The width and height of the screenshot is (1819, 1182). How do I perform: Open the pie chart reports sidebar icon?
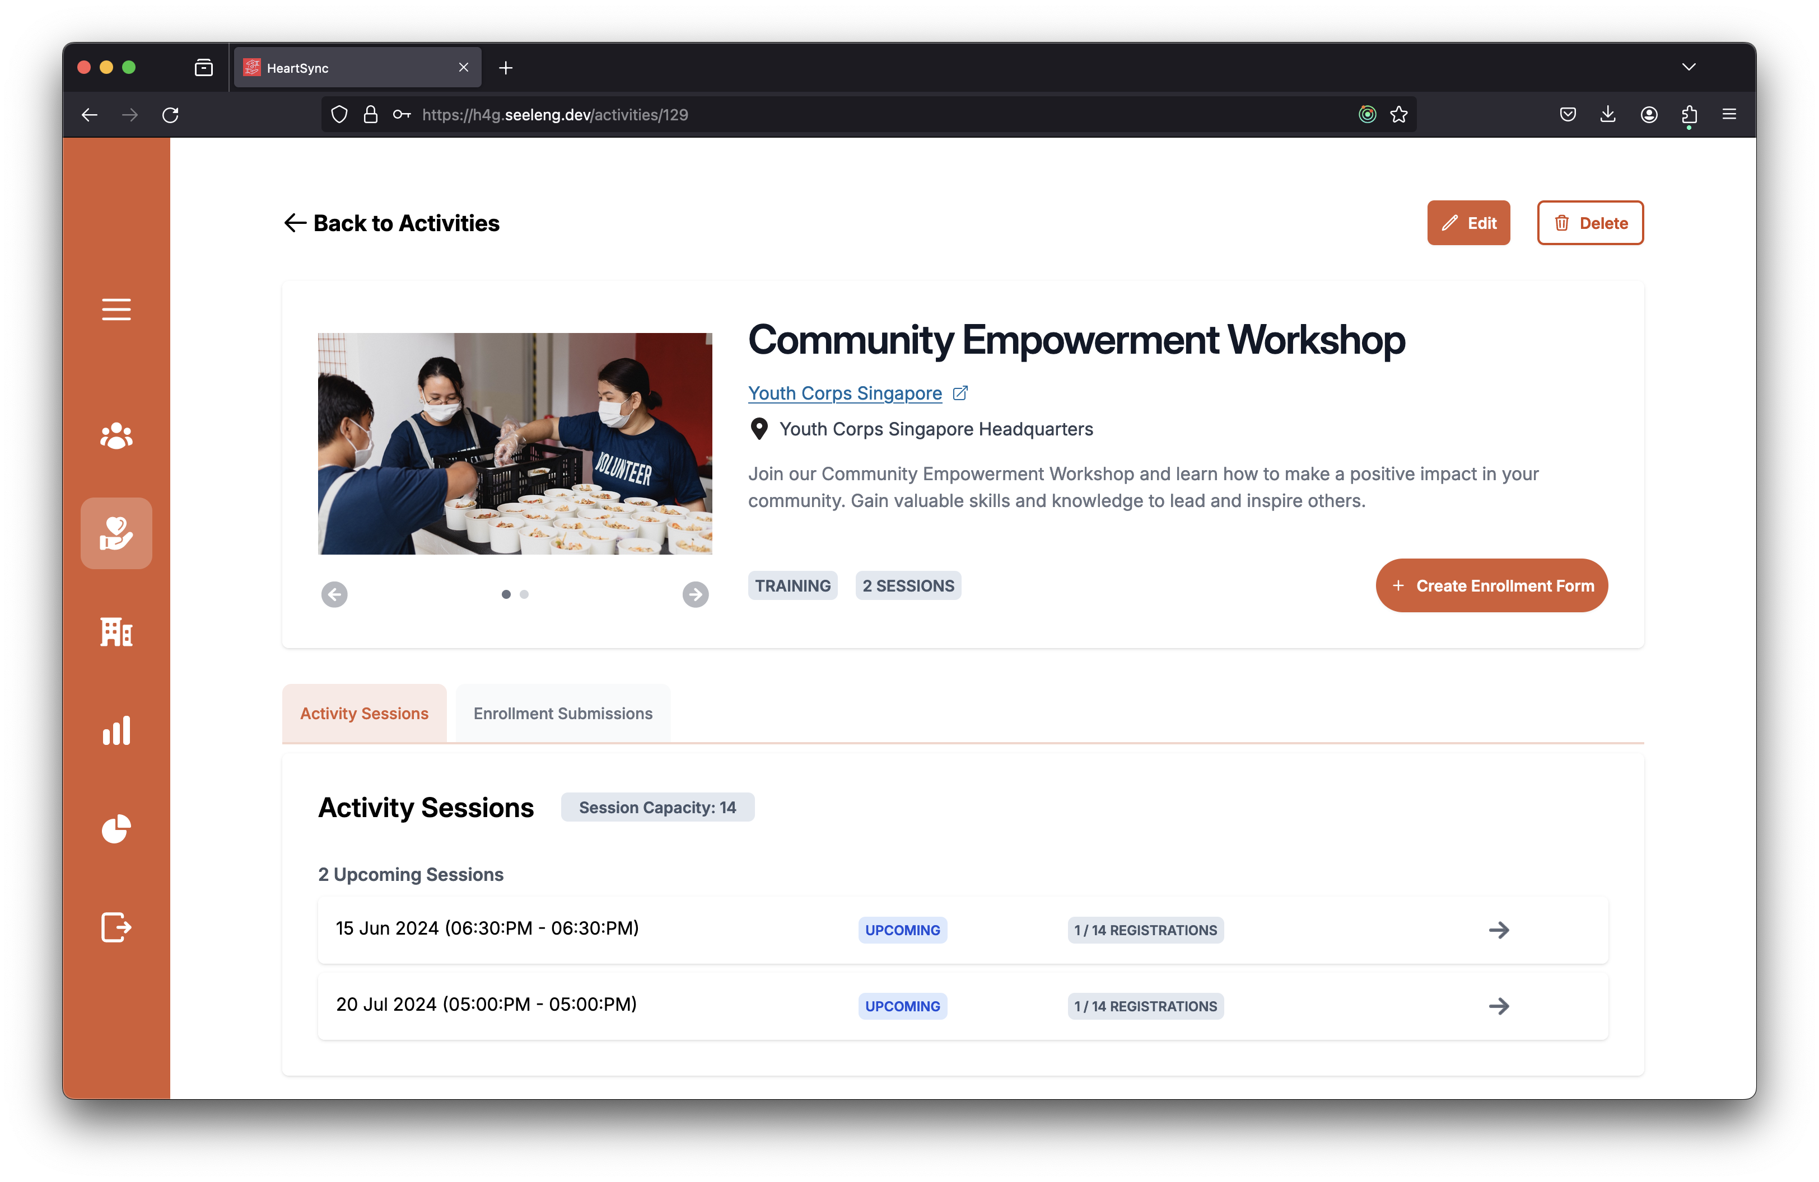(x=116, y=829)
